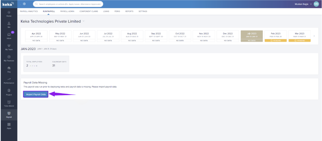Open the Home sidebar icon

pyautogui.click(x=9, y=13)
